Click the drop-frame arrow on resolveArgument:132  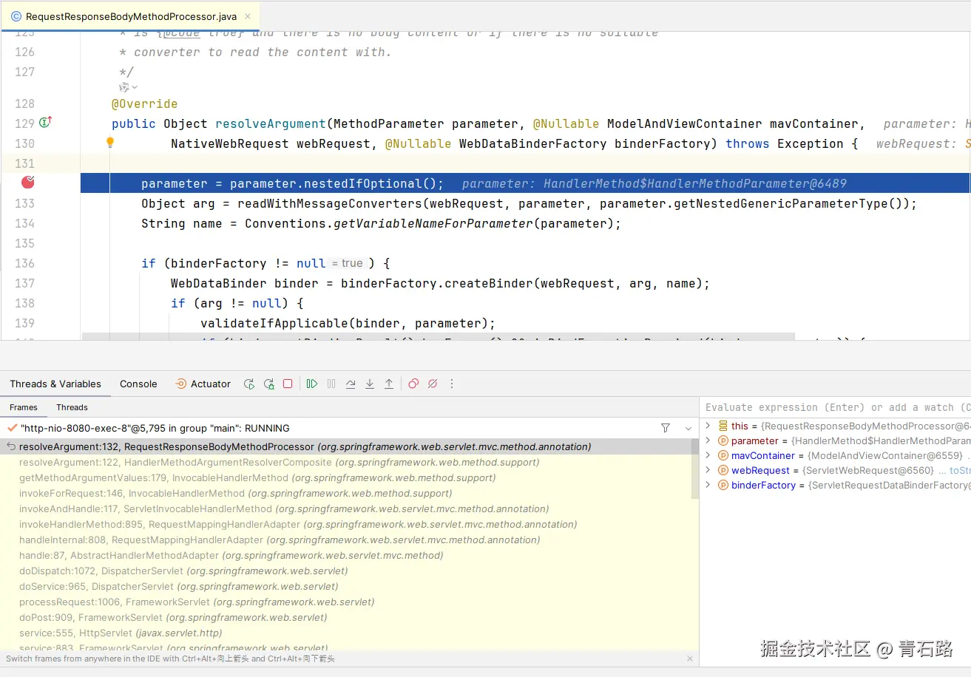[x=11, y=446]
